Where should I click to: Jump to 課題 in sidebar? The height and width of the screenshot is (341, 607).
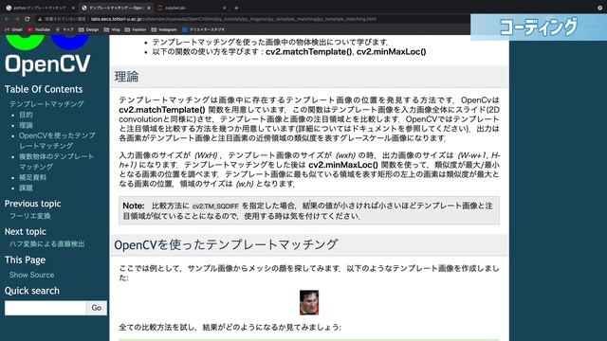click(26, 188)
